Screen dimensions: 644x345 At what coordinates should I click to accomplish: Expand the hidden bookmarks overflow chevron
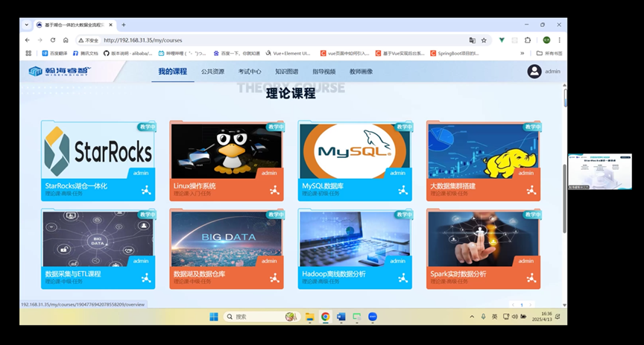(x=522, y=54)
